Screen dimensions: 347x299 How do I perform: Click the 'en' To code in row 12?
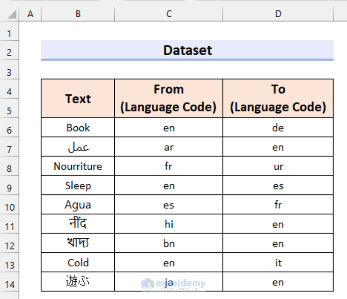(x=278, y=243)
